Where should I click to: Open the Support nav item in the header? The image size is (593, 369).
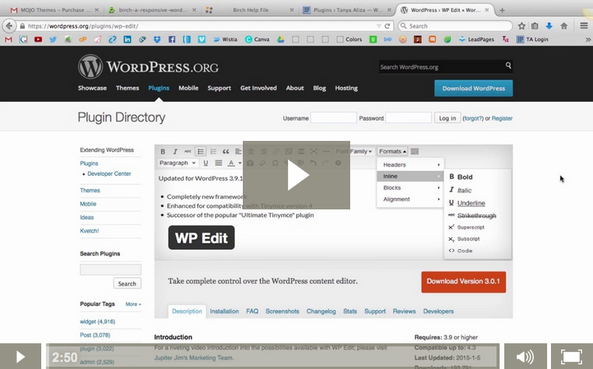coord(219,88)
